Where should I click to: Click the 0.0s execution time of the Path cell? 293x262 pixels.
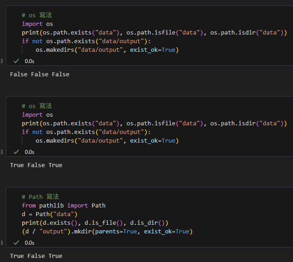point(29,242)
